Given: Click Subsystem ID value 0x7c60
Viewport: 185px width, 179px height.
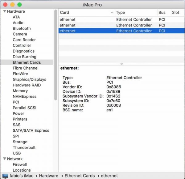Looking at the screenshot, I should [113, 101].
